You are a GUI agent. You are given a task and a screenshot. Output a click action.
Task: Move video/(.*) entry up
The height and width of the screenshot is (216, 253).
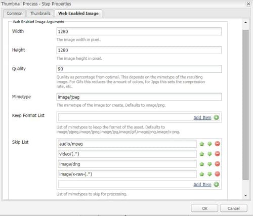(202, 154)
